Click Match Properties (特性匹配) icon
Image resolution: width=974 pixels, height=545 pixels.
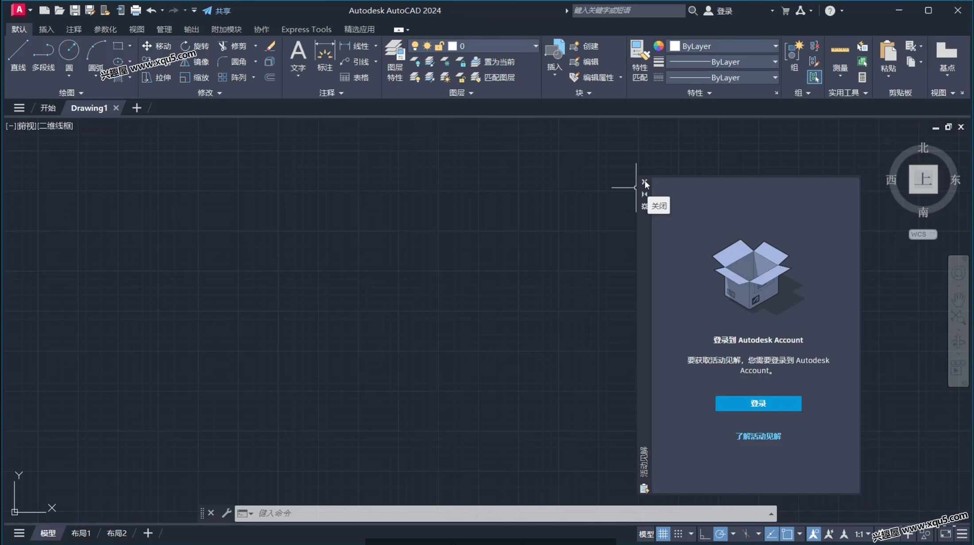coord(640,61)
